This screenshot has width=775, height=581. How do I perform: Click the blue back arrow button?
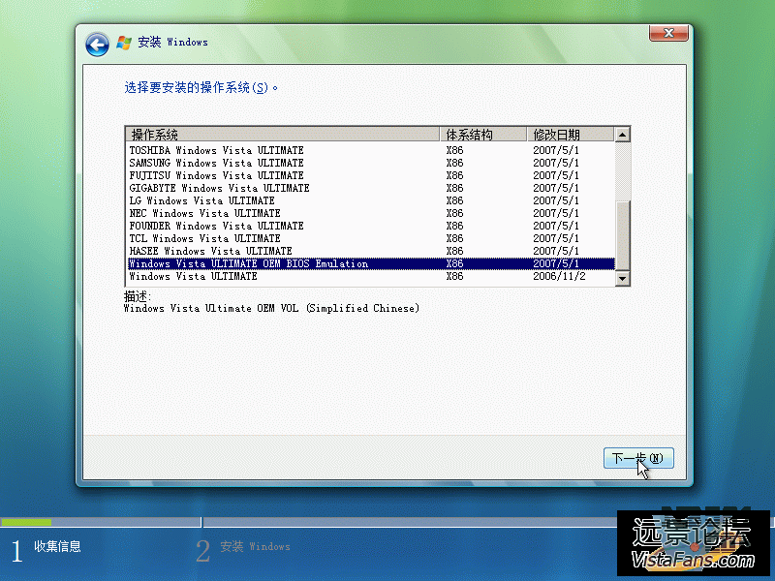(x=97, y=44)
